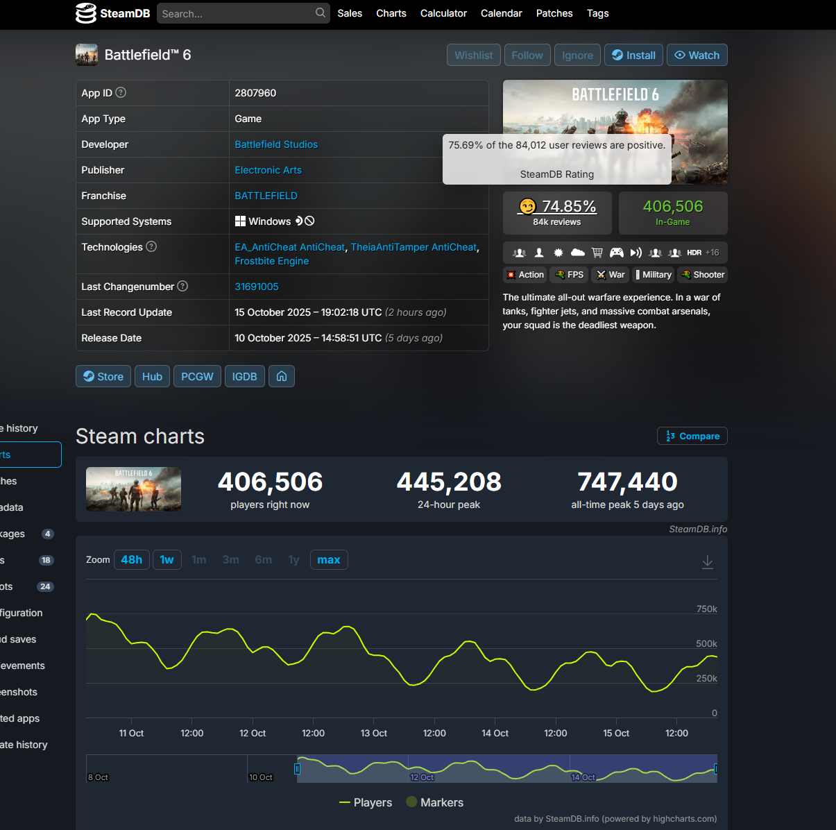Viewport: 836px width, 830px height.
Task: Click the Battlefield 6 small app icon
Action: click(x=87, y=55)
